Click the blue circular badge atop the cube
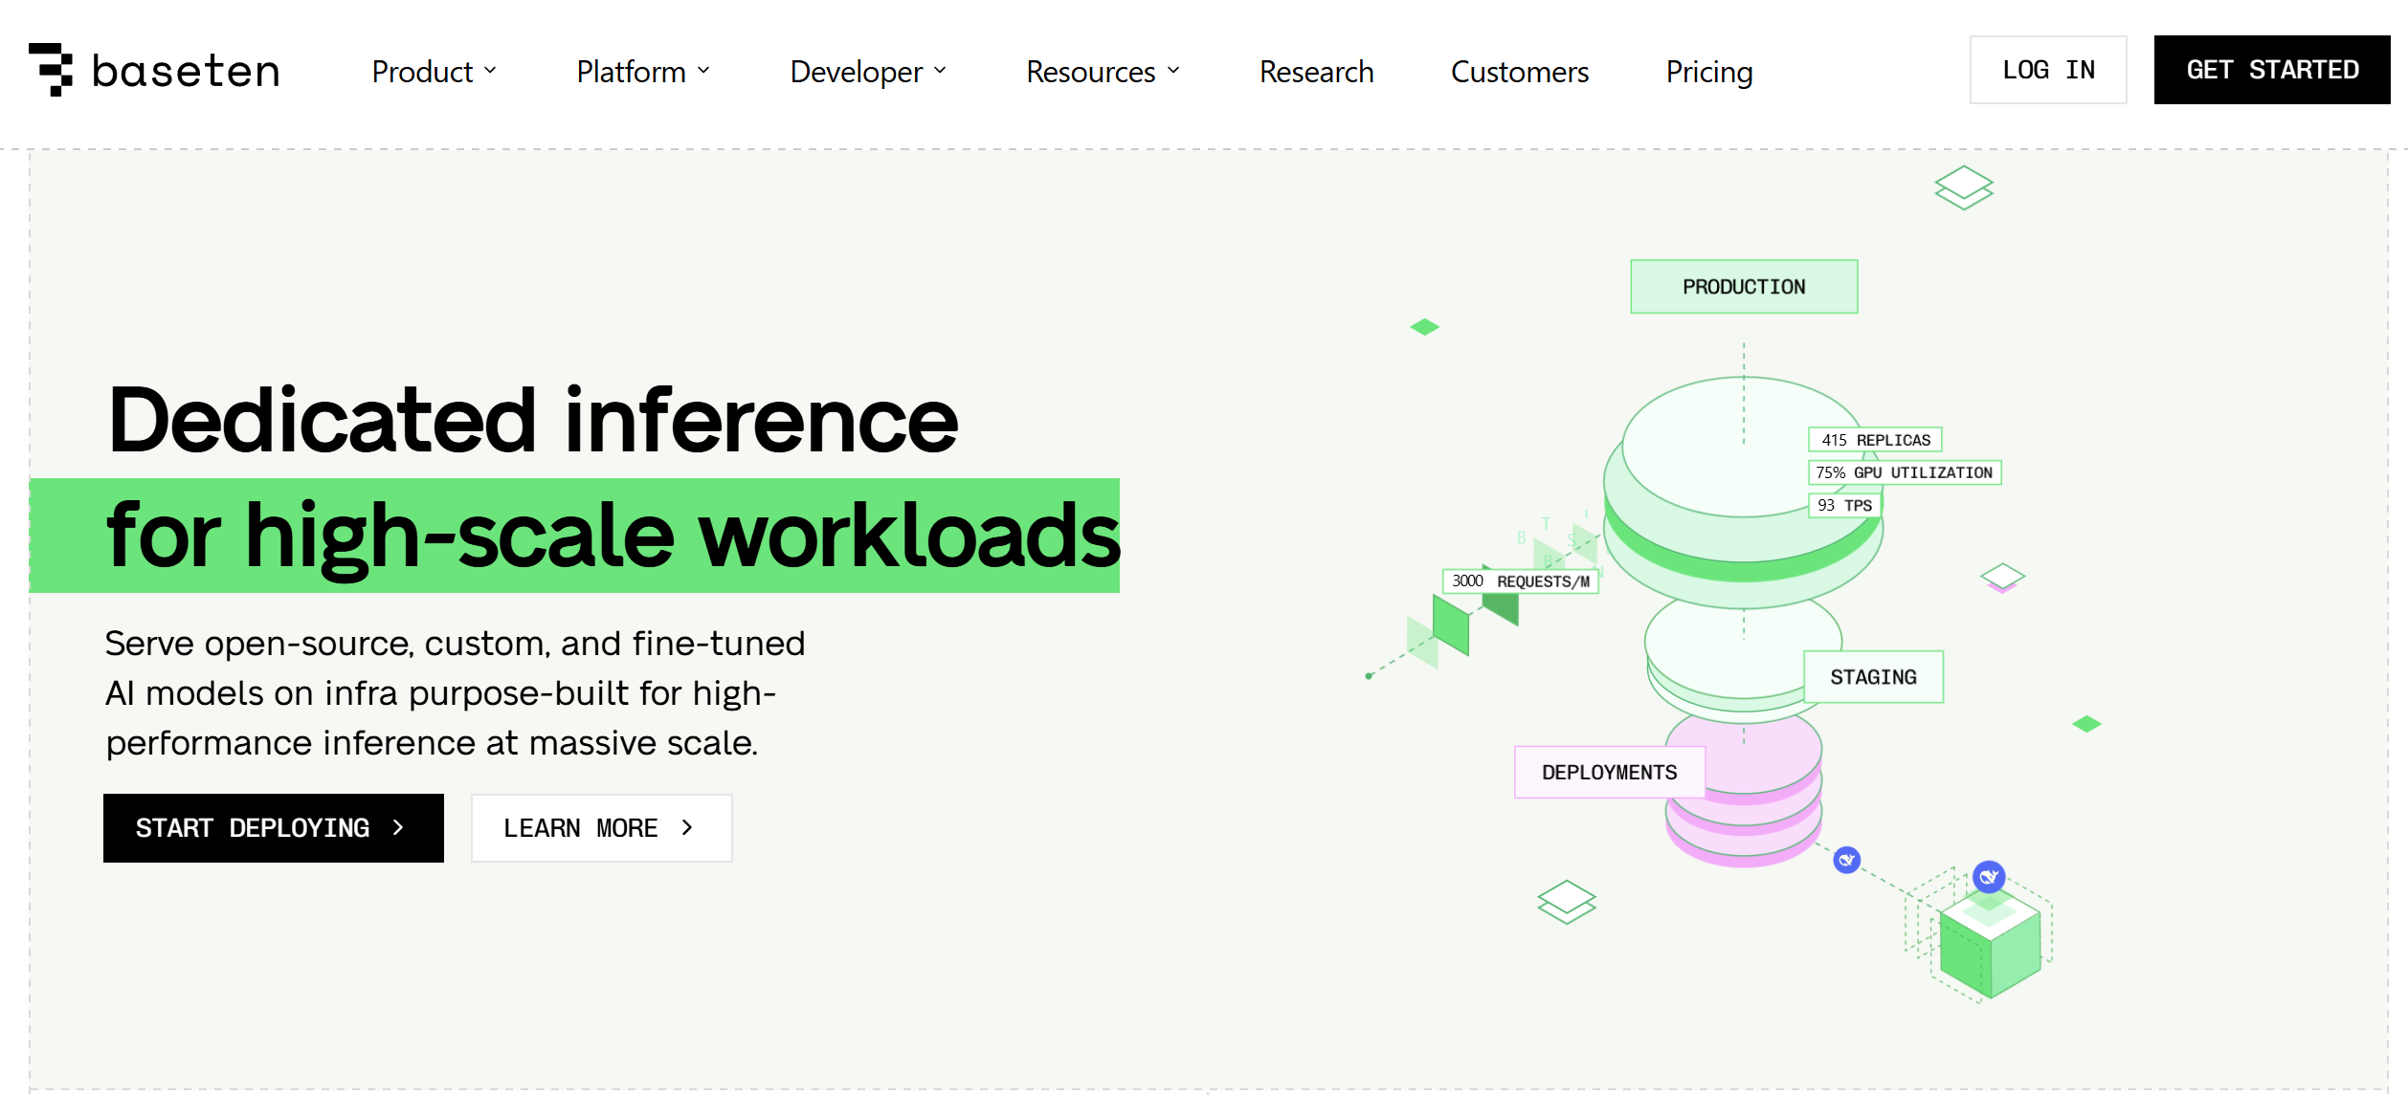 click(x=1989, y=876)
